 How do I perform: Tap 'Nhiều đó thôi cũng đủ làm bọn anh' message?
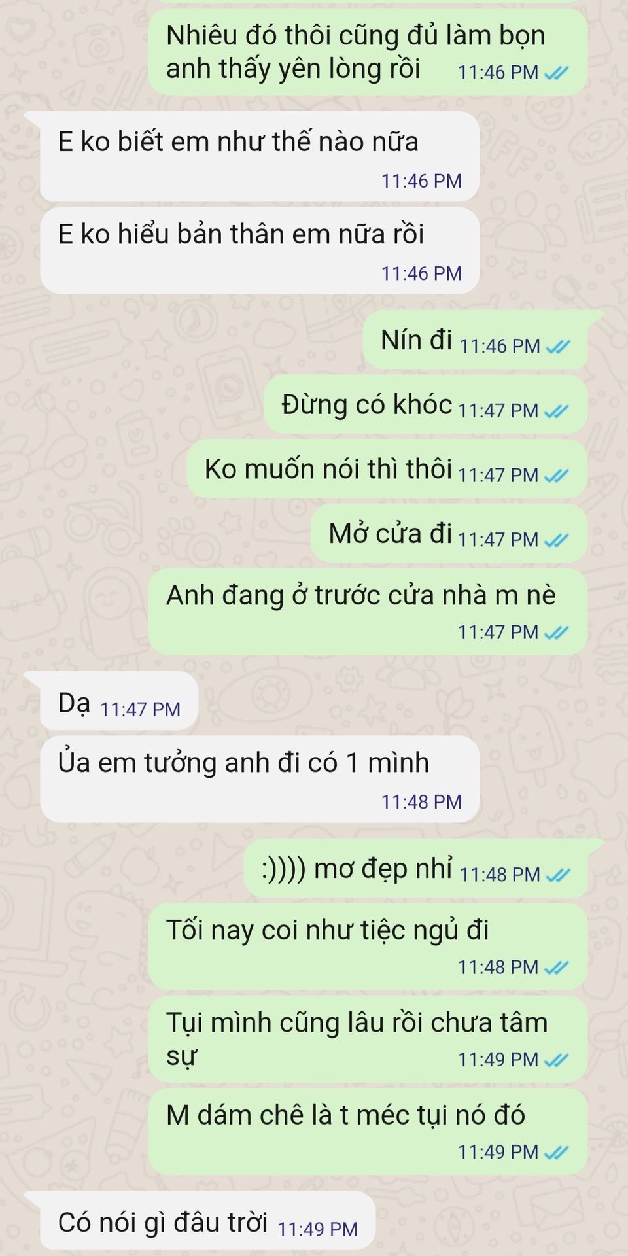point(368,52)
